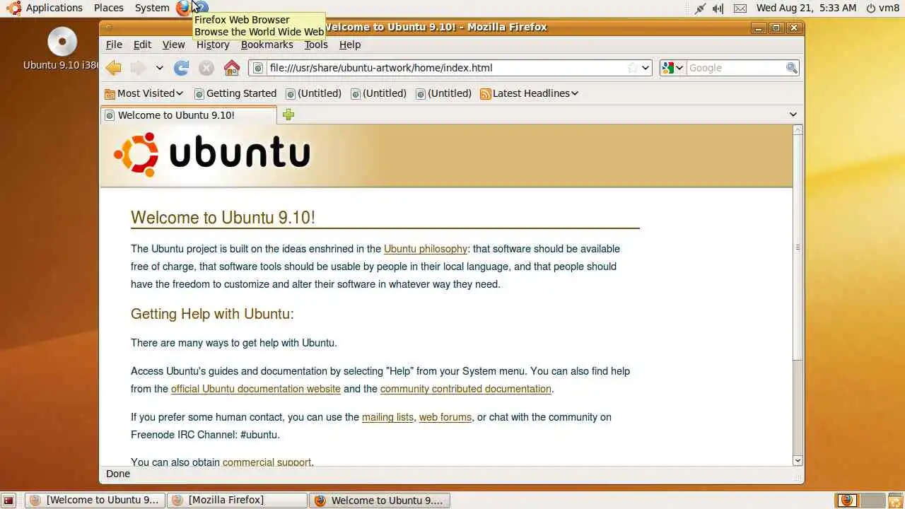Click the search magnifier icon
Image resolution: width=905 pixels, height=509 pixels.
[x=792, y=68]
